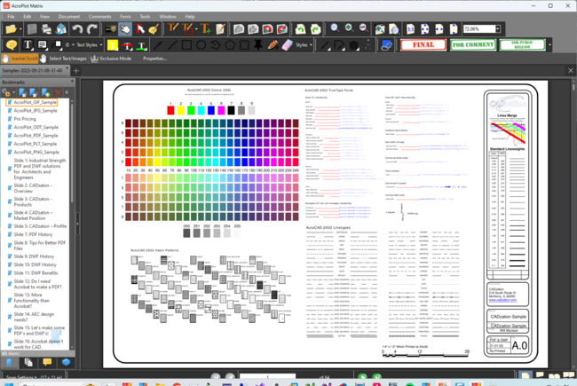Pick the Oval drawing tool
The width and height of the screenshot is (577, 386).
(x=201, y=45)
